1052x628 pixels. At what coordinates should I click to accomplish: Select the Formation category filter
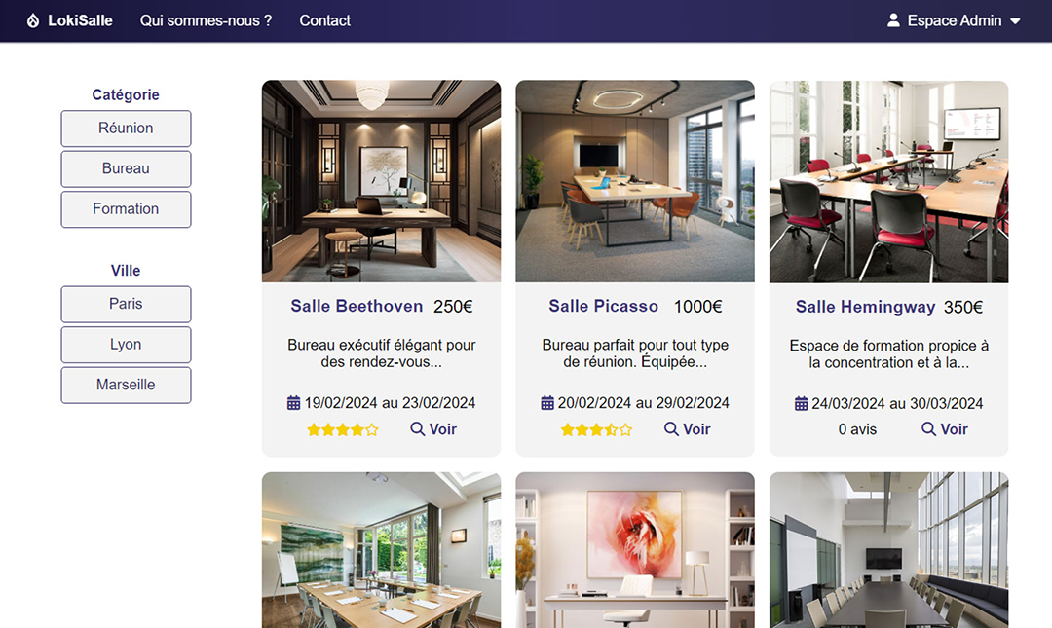click(126, 209)
